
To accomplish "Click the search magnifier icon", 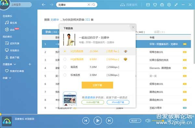I will click(94, 5).
